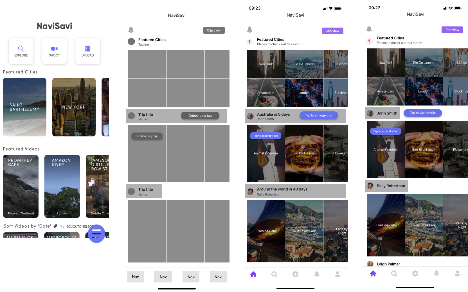
Task: Select the search tab in Trip view screen's bar
Action: click(x=394, y=273)
